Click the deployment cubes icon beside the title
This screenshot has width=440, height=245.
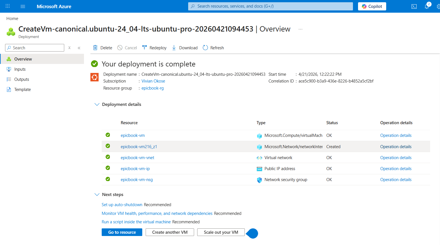pos(11,32)
